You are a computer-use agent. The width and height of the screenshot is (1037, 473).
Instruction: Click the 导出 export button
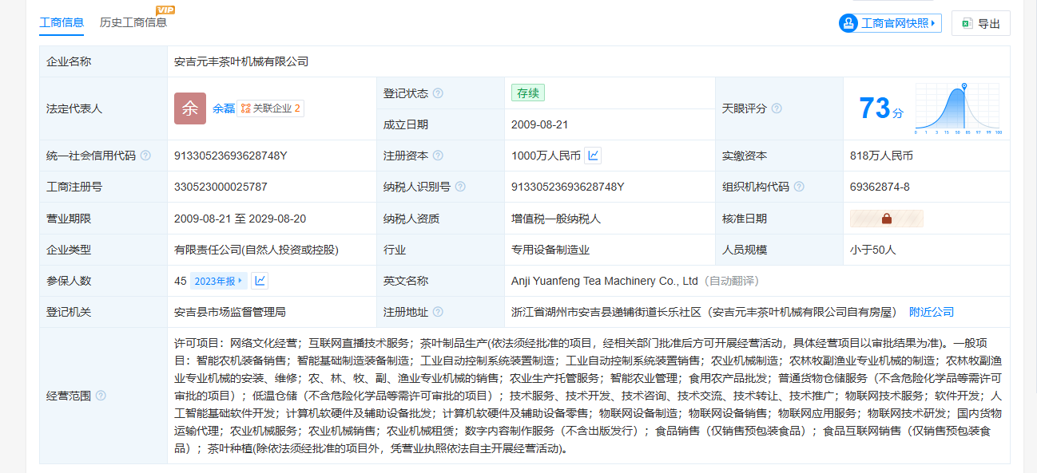click(981, 24)
